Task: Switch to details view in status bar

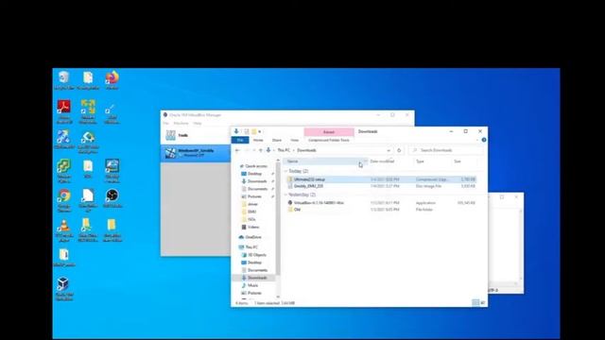Action: (475, 303)
